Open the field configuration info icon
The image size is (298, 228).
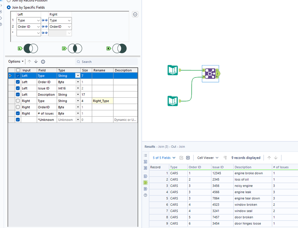43,62
